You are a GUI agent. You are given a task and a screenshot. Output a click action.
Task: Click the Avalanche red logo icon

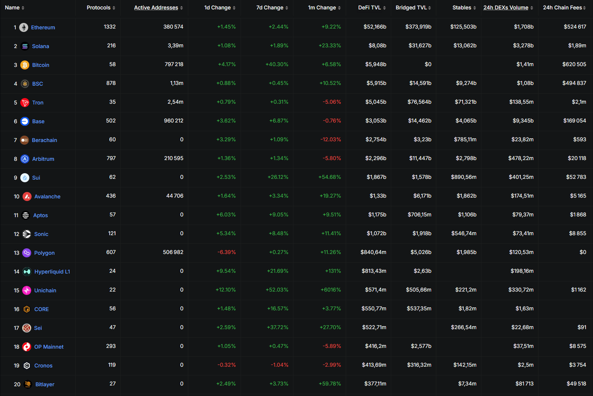27,196
